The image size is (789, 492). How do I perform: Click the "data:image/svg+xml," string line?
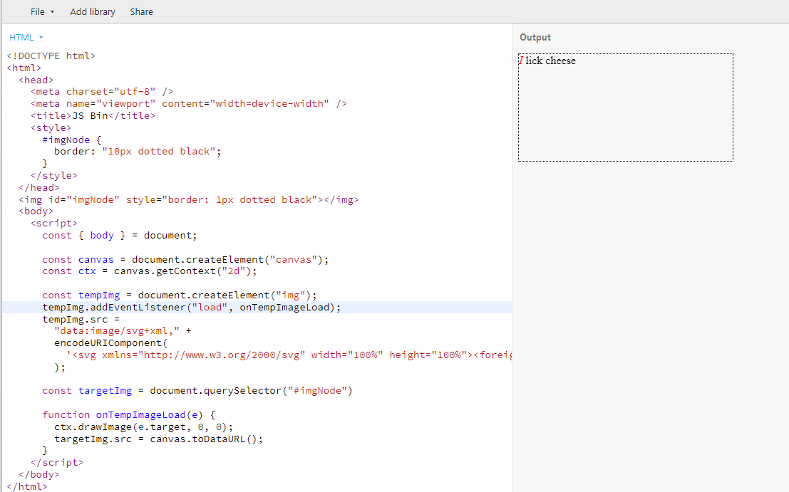[123, 330]
